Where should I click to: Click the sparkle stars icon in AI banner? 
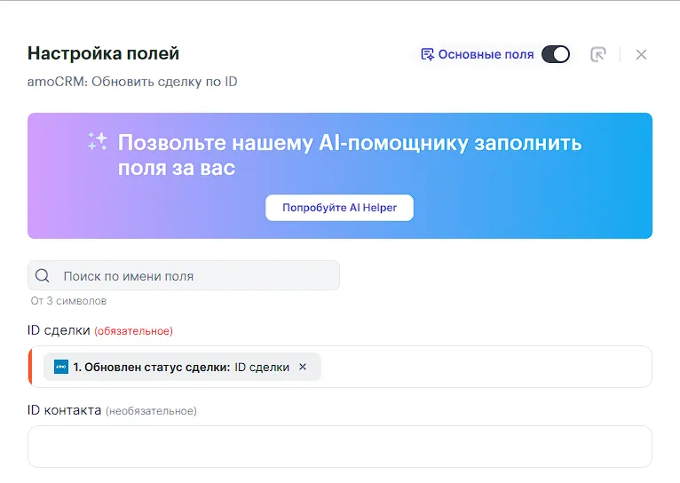(98, 141)
